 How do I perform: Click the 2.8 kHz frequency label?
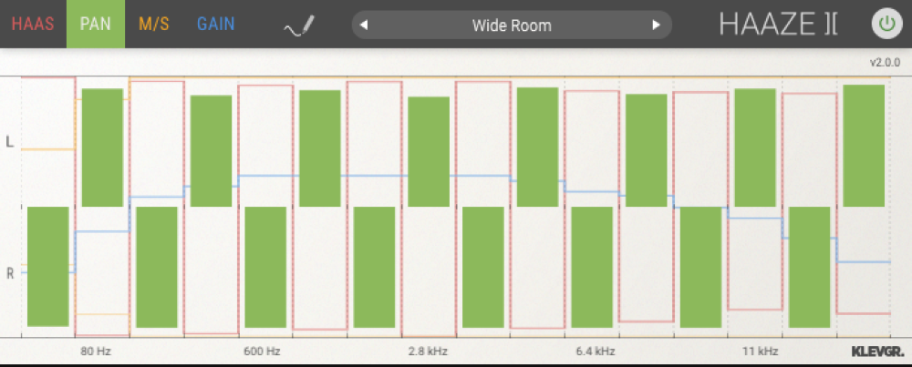tap(427, 351)
